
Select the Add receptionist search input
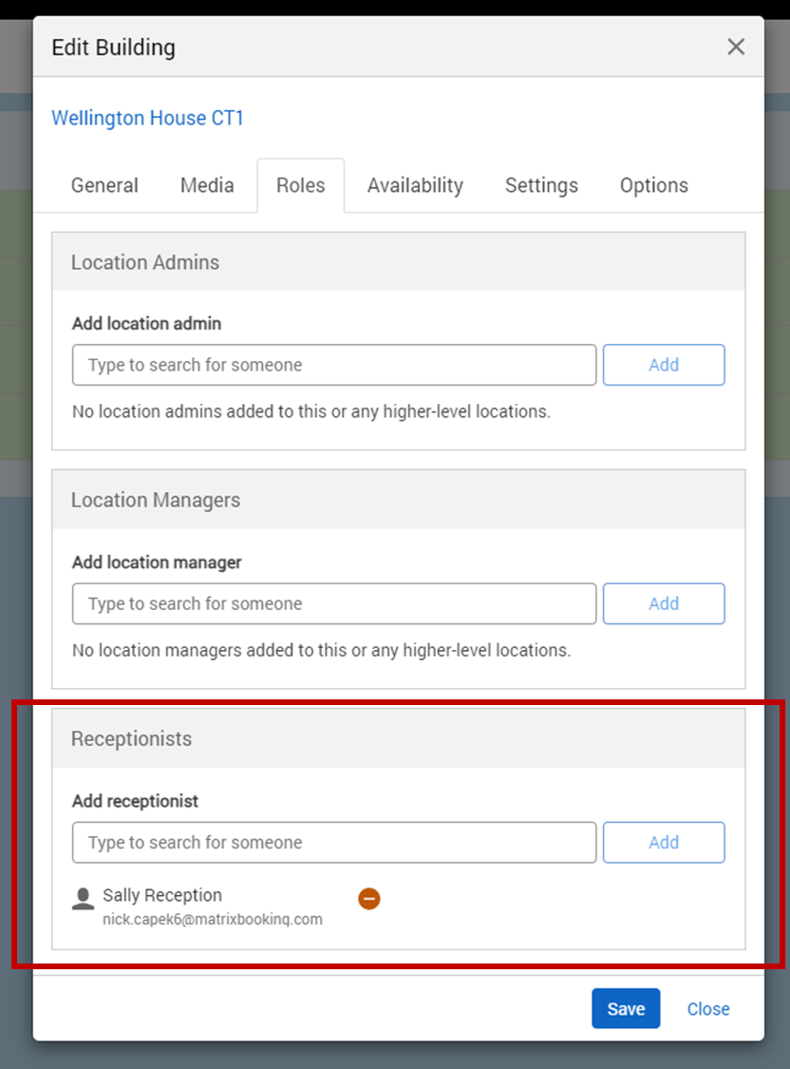(x=334, y=842)
